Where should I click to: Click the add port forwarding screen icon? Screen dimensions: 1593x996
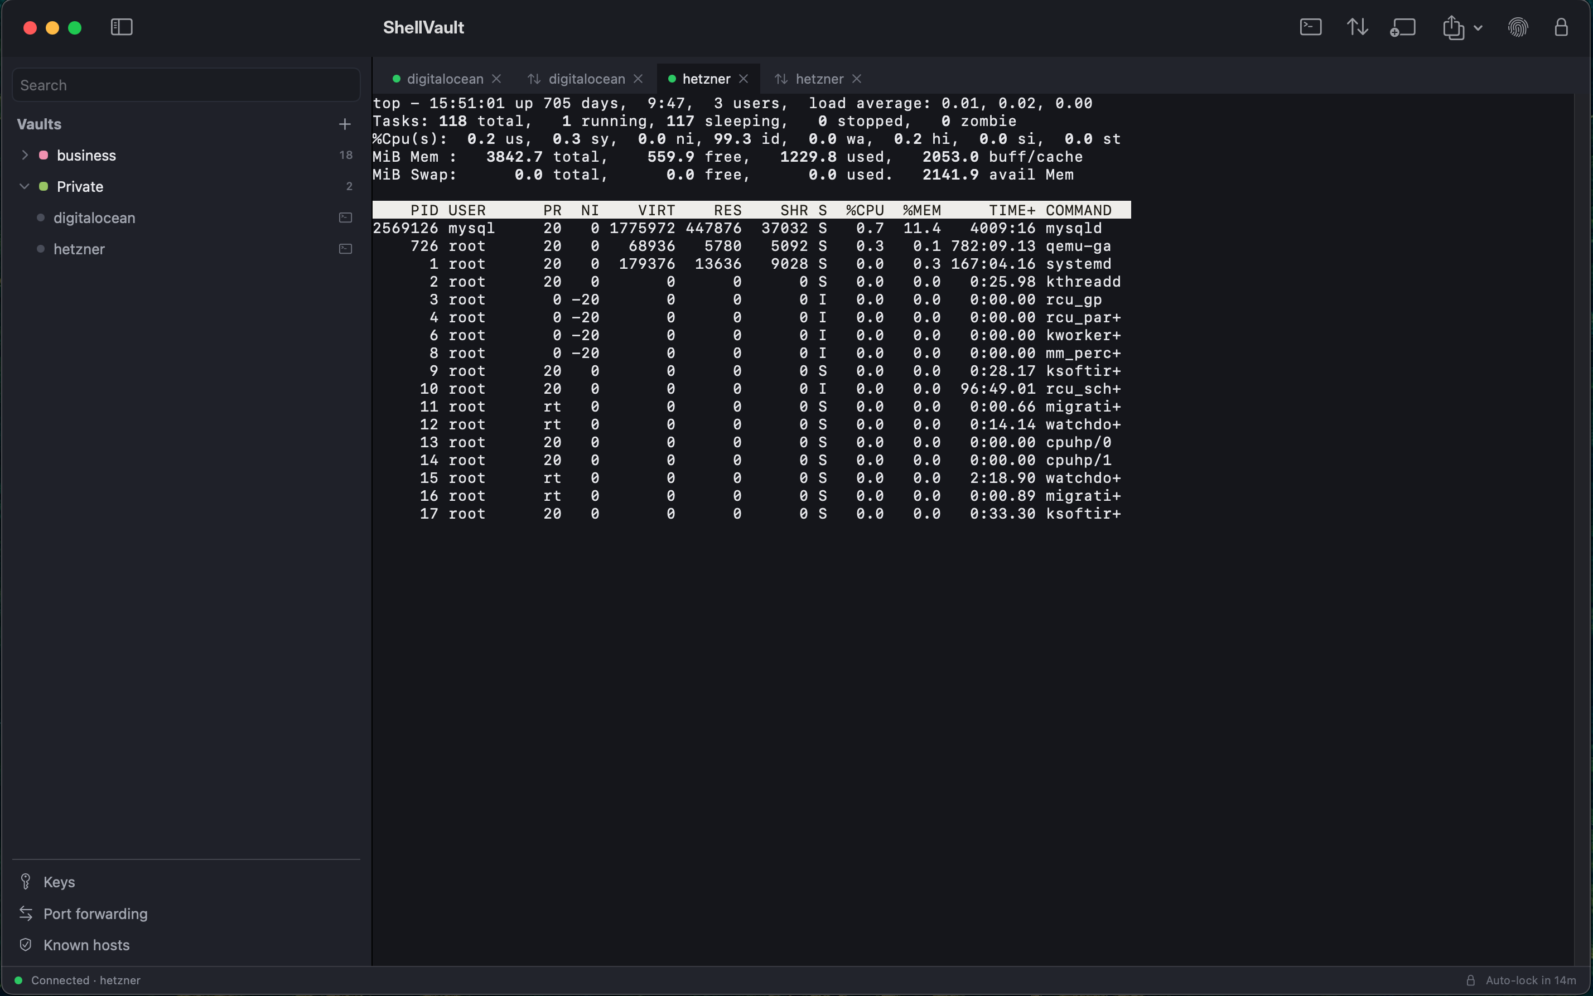[x=1403, y=27]
